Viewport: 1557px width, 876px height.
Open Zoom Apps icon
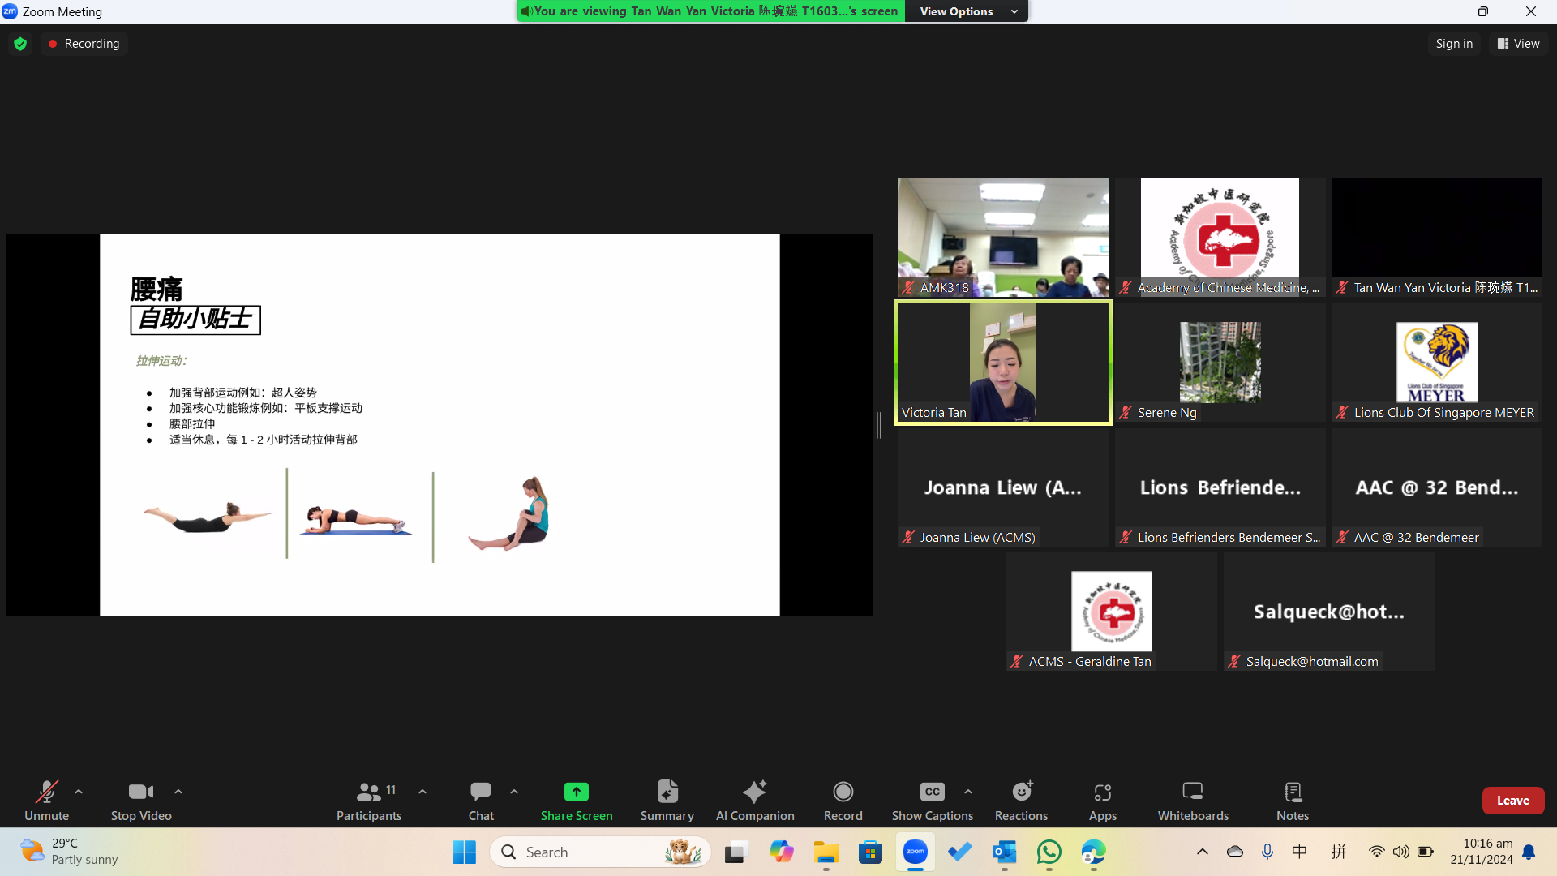[1102, 792]
